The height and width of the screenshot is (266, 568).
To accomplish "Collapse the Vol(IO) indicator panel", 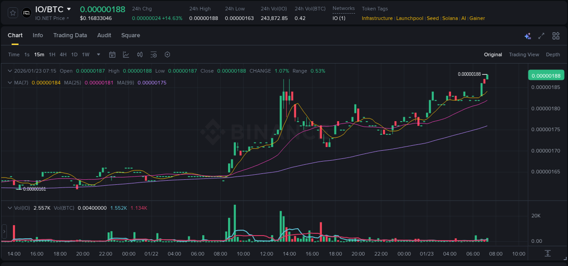I will [10, 207].
